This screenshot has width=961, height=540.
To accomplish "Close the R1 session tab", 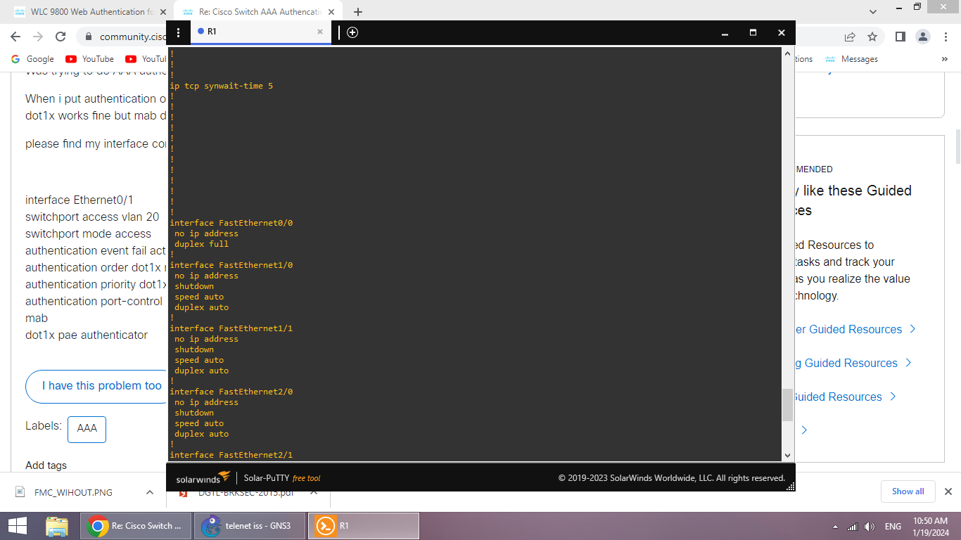I will [x=320, y=32].
